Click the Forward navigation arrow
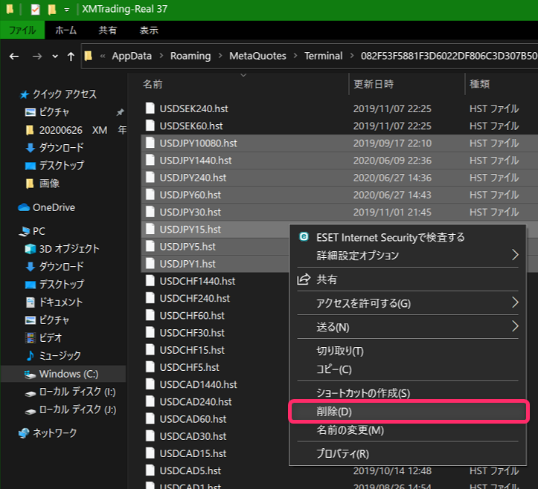The height and width of the screenshot is (489, 538). (x=37, y=56)
